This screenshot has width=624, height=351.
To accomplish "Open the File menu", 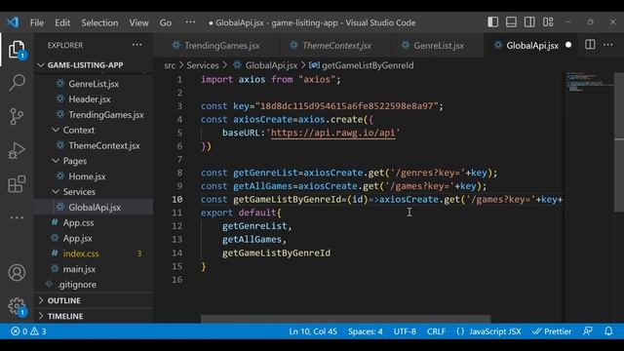I will click(x=37, y=22).
